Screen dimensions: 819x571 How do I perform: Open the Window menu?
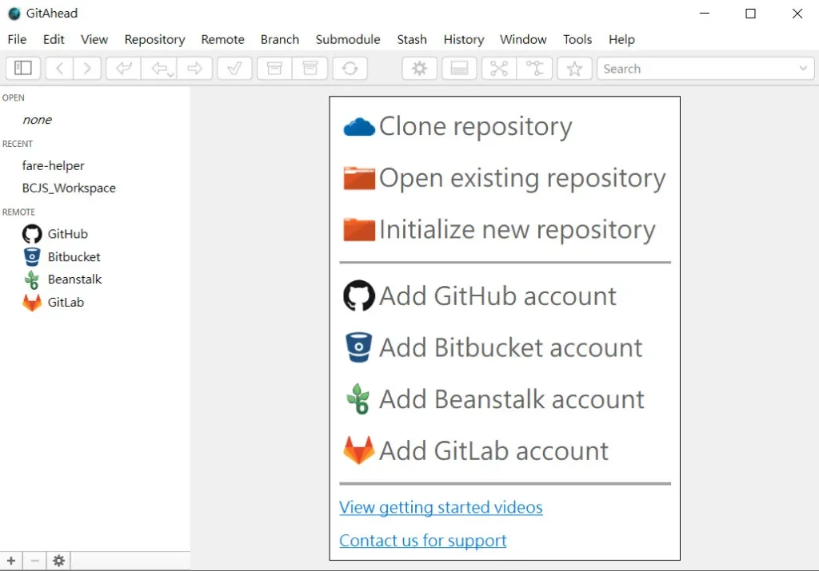tap(523, 40)
